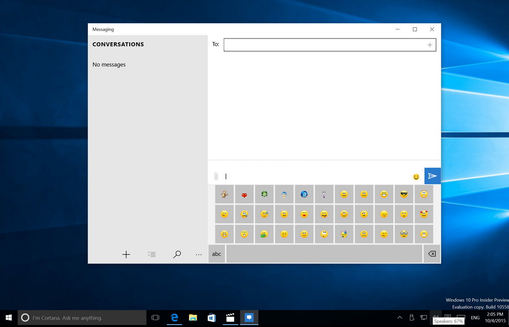Select the CONVERSATIONS heading
The image size is (509, 327).
click(118, 44)
